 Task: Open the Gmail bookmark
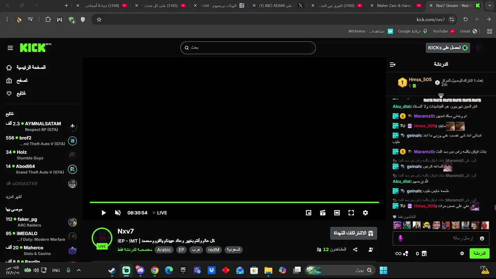[x=468, y=31]
